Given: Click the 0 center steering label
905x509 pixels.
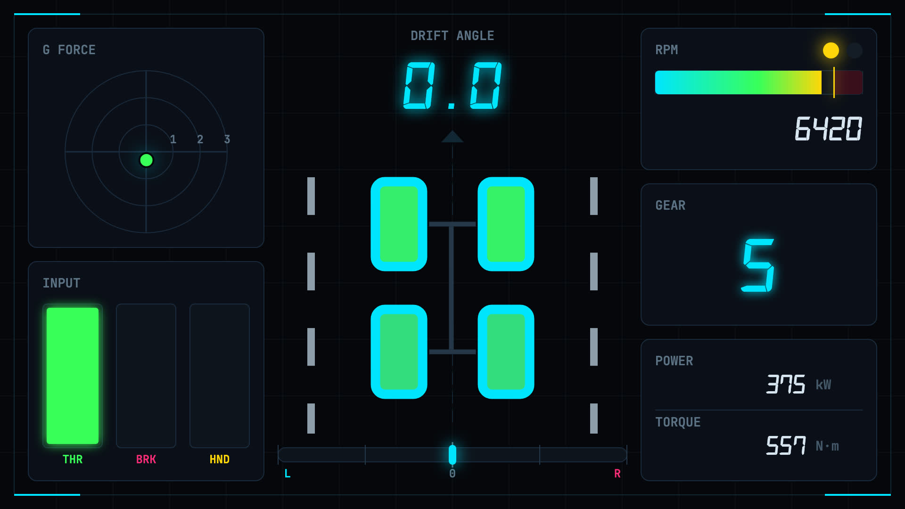Looking at the screenshot, I should coord(452,474).
